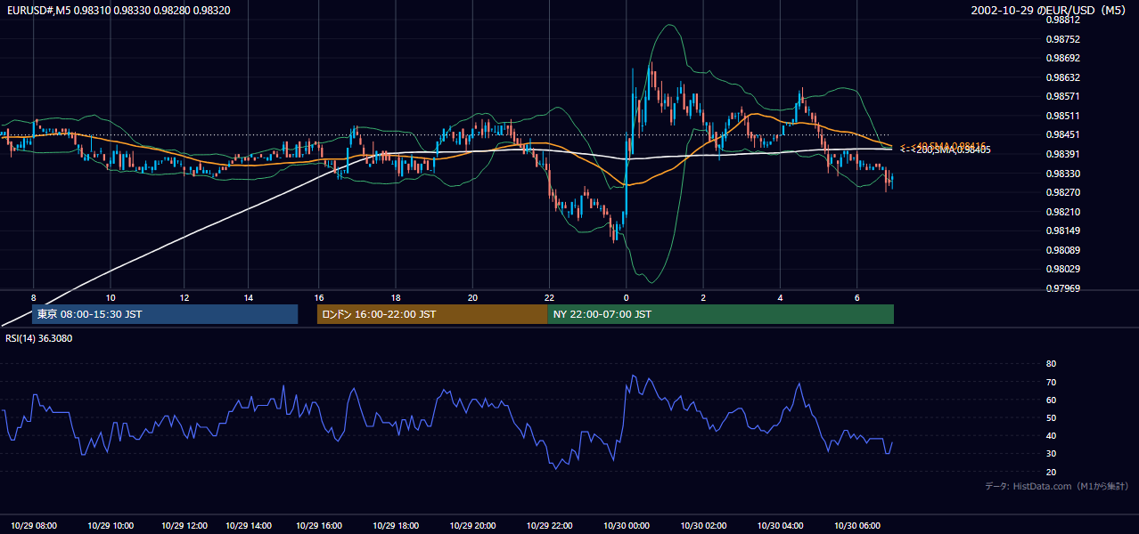This screenshot has height=534, width=1139.
Task: Click hour label 22 on price chart axis
Action: (549, 297)
